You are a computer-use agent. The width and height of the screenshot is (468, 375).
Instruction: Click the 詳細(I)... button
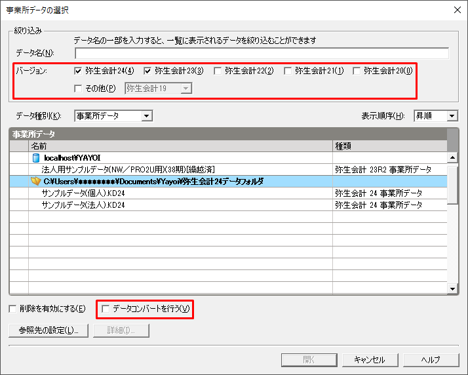[121, 330]
